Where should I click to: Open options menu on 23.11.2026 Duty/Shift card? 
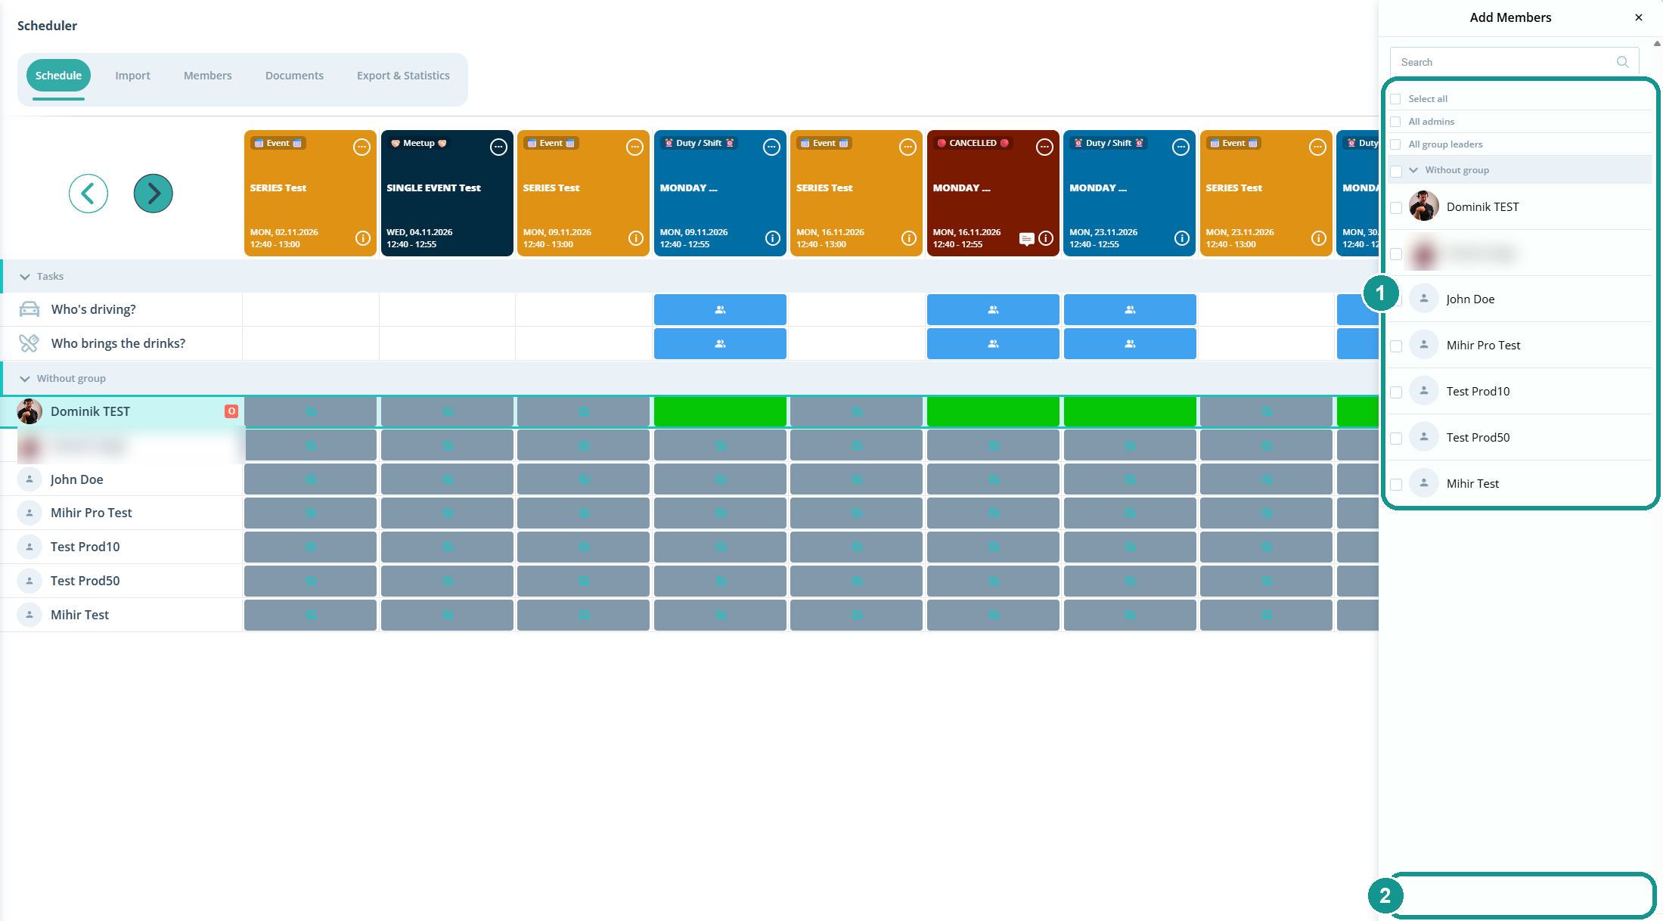[1181, 147]
